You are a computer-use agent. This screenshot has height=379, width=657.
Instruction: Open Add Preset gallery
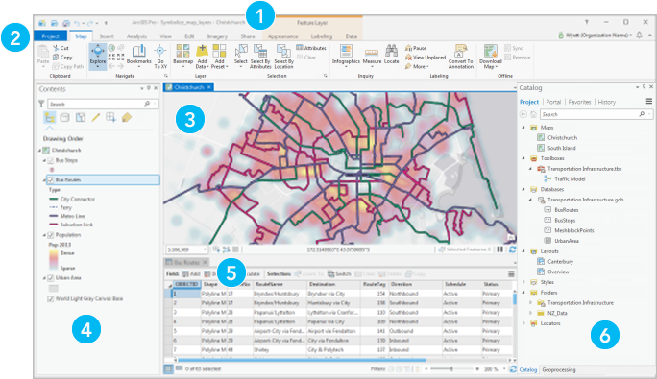(x=219, y=57)
